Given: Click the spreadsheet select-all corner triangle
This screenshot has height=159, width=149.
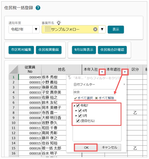Looking at the screenshot, I should (13, 70).
